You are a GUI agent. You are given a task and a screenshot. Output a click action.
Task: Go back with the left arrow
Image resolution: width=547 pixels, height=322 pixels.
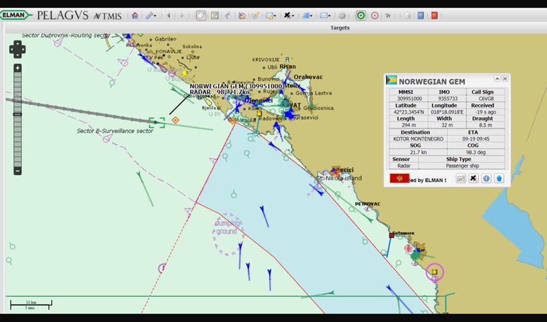[169, 15]
